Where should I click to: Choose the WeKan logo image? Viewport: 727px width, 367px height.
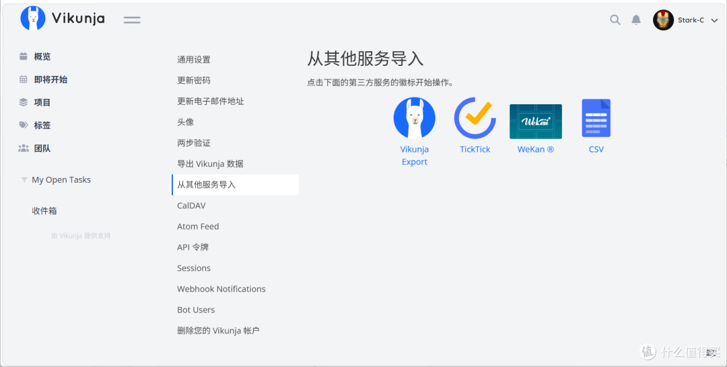click(536, 121)
